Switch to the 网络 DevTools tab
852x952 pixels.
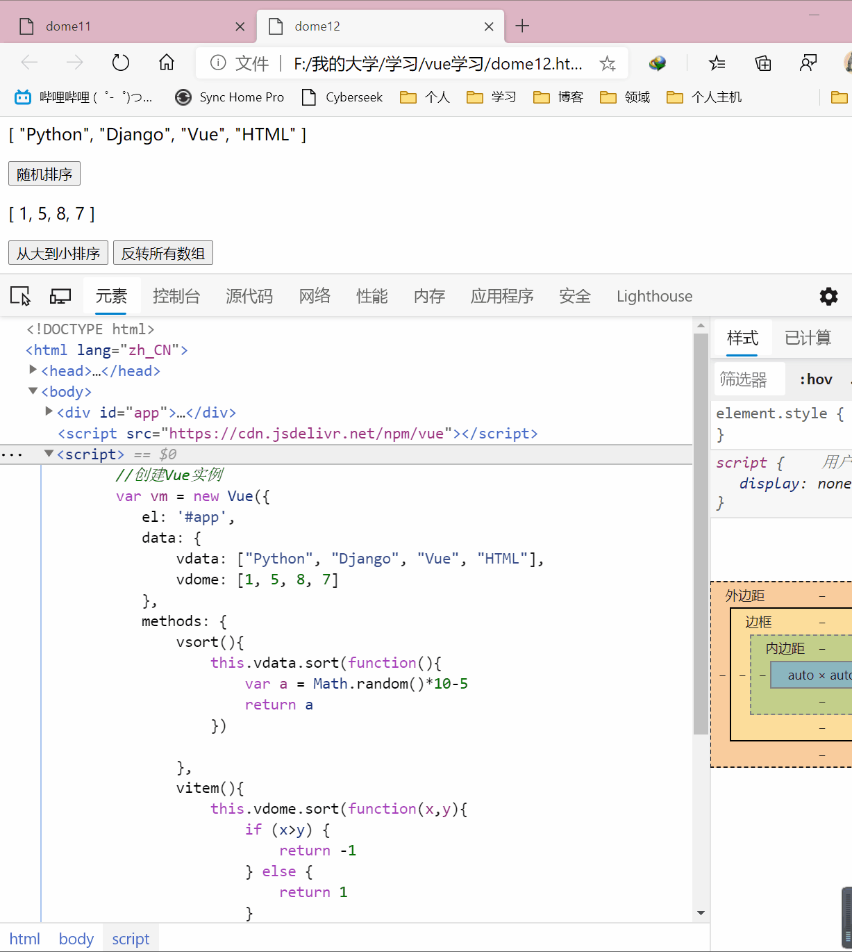[x=315, y=296]
